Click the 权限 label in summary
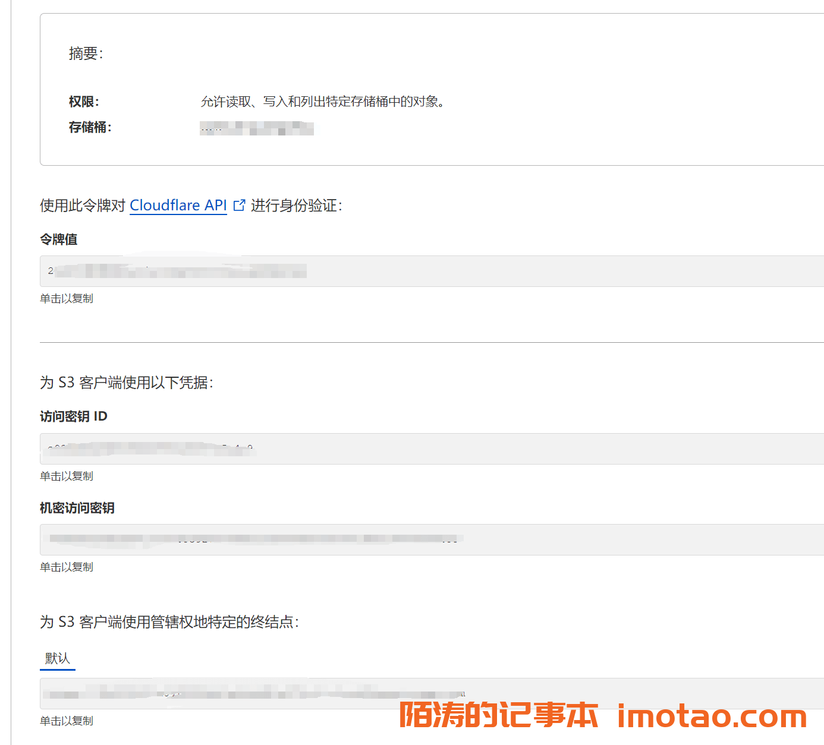Image resolution: width=824 pixels, height=745 pixels. (84, 102)
